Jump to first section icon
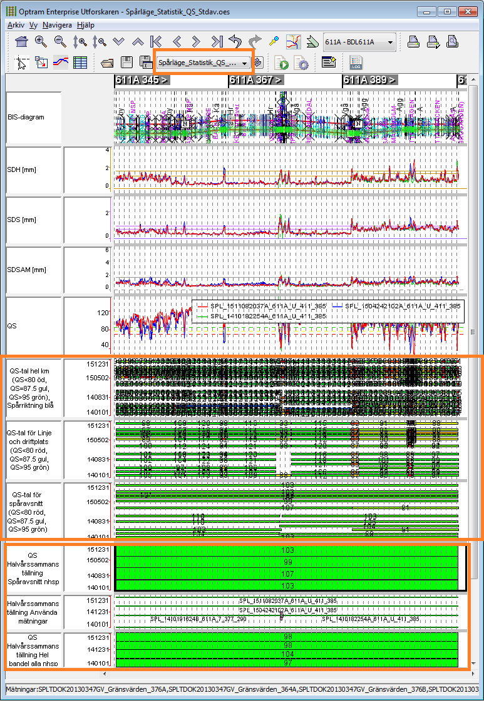The width and height of the screenshot is (484, 703). pos(157,42)
